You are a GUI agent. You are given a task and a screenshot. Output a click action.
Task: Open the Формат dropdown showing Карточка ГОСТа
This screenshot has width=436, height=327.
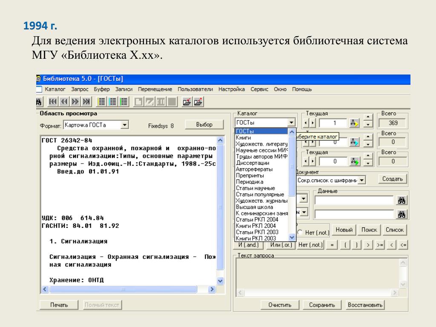(125, 125)
